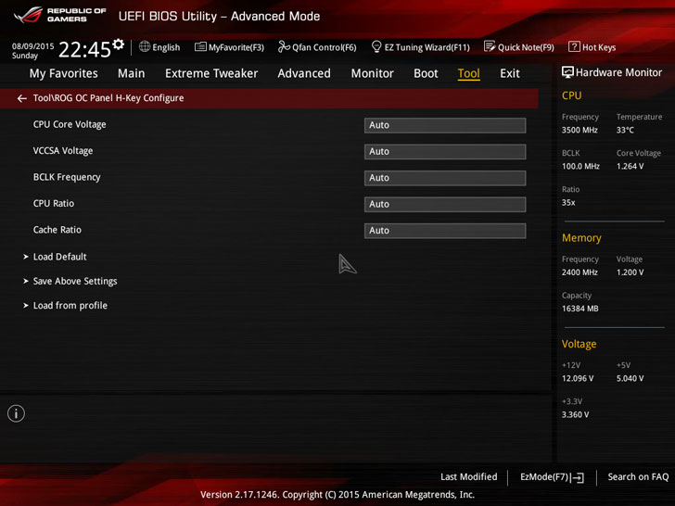Open the Extreme Tweaker tab
Image resolution: width=675 pixels, height=506 pixels.
point(211,73)
